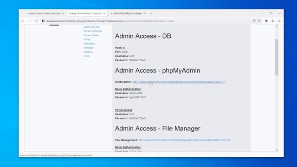Click phpMyAdmin Basic Authentication Password line

[130, 97]
